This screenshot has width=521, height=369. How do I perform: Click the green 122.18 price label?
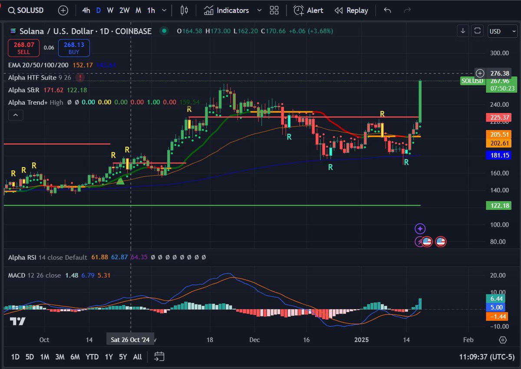[499, 205]
